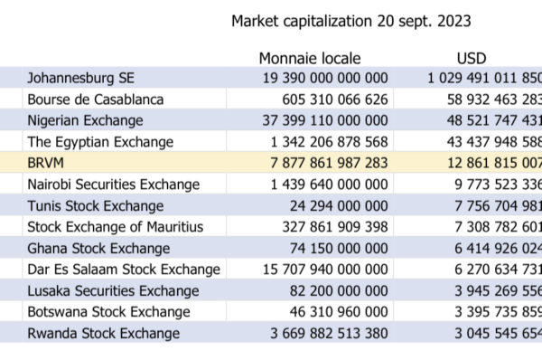Select Bourse de Casablanca exchange name
Image resolution: width=542 pixels, height=360 pixels.
(x=96, y=99)
